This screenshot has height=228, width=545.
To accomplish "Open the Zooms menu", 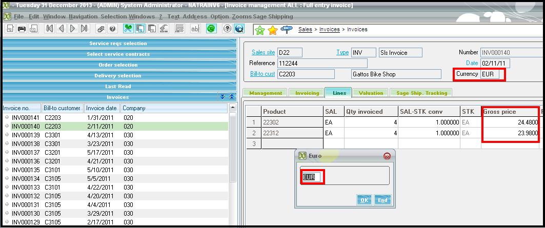I will tap(241, 16).
